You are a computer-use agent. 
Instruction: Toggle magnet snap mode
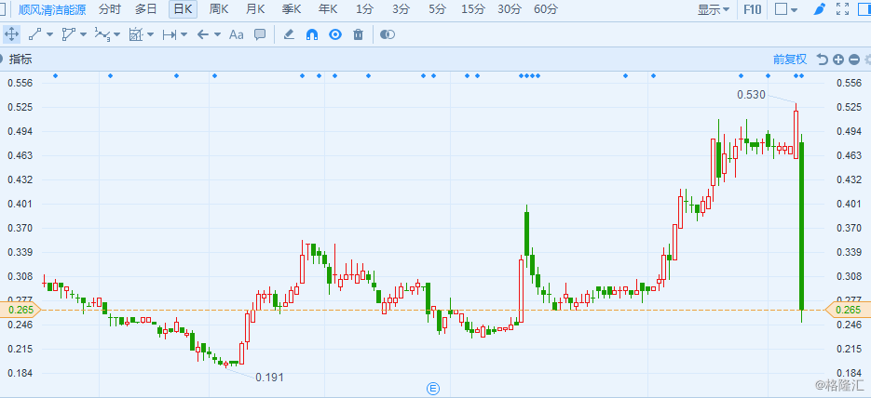(x=312, y=34)
